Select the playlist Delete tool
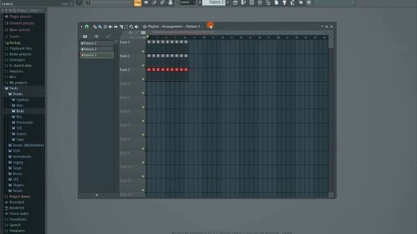417x234 pixels. click(106, 27)
